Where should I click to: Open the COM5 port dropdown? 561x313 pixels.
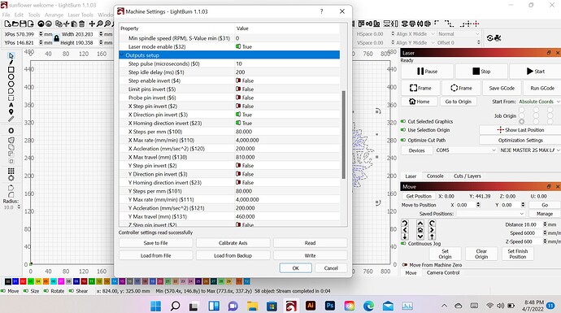[466, 150]
